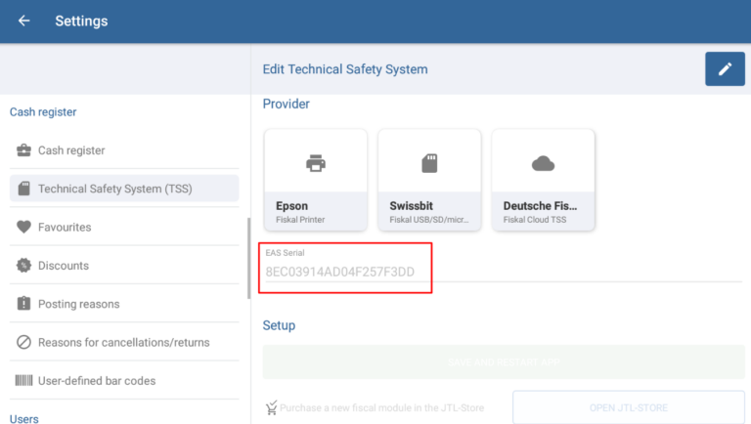This screenshot has width=751, height=424.
Task: Click the pencil edit button
Action: click(725, 69)
